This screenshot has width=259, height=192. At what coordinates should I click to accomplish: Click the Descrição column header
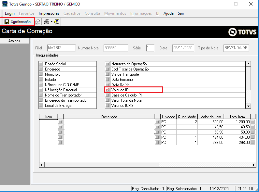(x=109, y=117)
